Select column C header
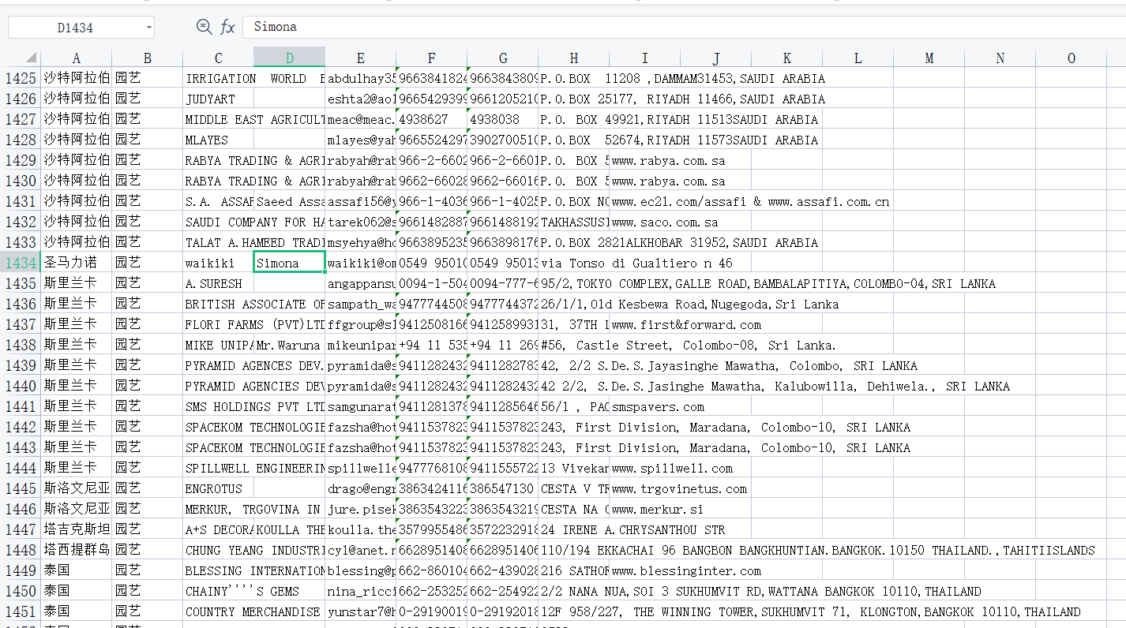 [219, 58]
